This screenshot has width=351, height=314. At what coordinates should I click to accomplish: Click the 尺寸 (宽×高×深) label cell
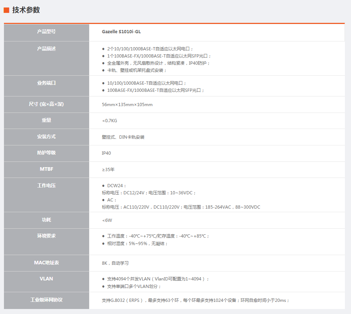point(47,104)
